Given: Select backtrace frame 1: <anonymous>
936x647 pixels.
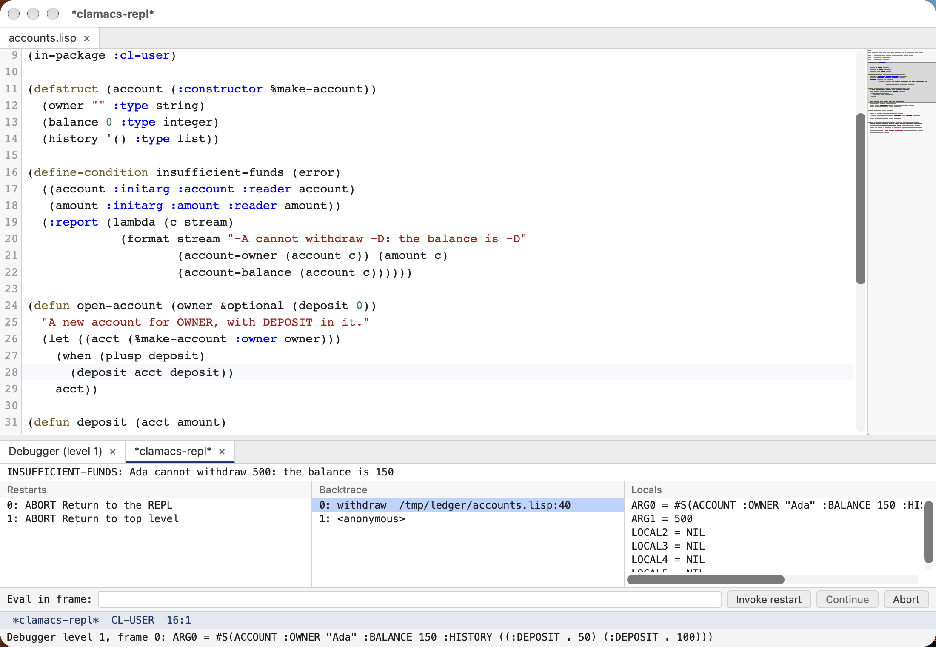Looking at the screenshot, I should pyautogui.click(x=468, y=519).
